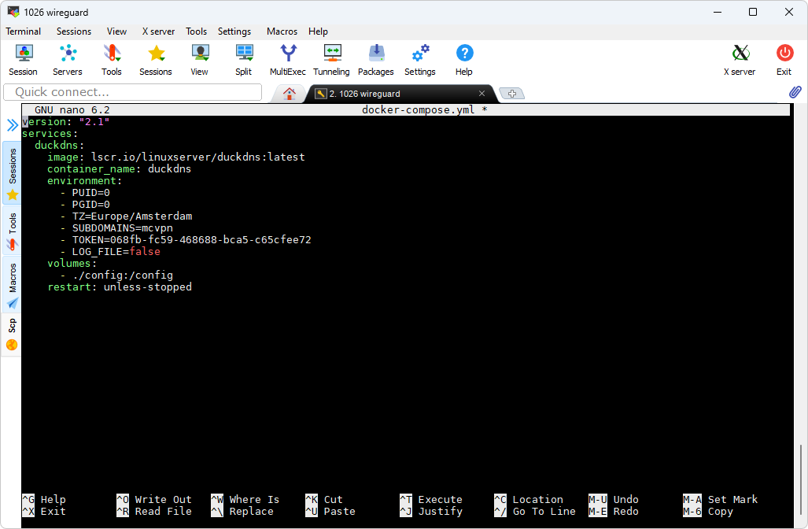Go to the home tab icon
This screenshot has height=529, width=808.
click(x=290, y=93)
